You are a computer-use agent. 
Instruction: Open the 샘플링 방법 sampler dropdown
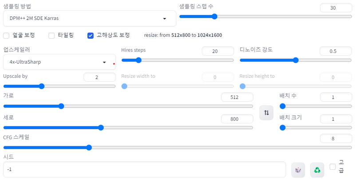pyautogui.click(x=89, y=19)
